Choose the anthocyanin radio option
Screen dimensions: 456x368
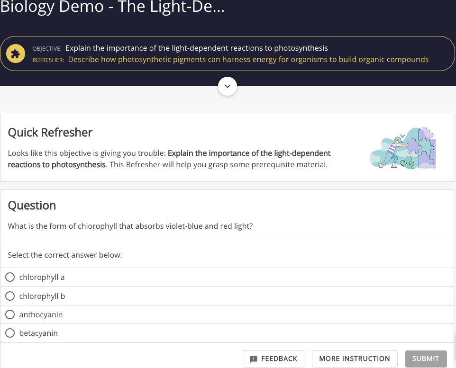click(10, 314)
